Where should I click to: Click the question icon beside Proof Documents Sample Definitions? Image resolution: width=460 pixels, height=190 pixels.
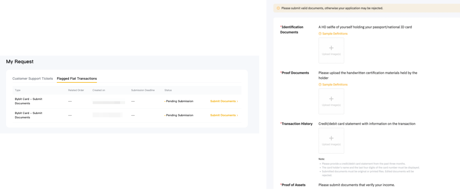coord(320,85)
